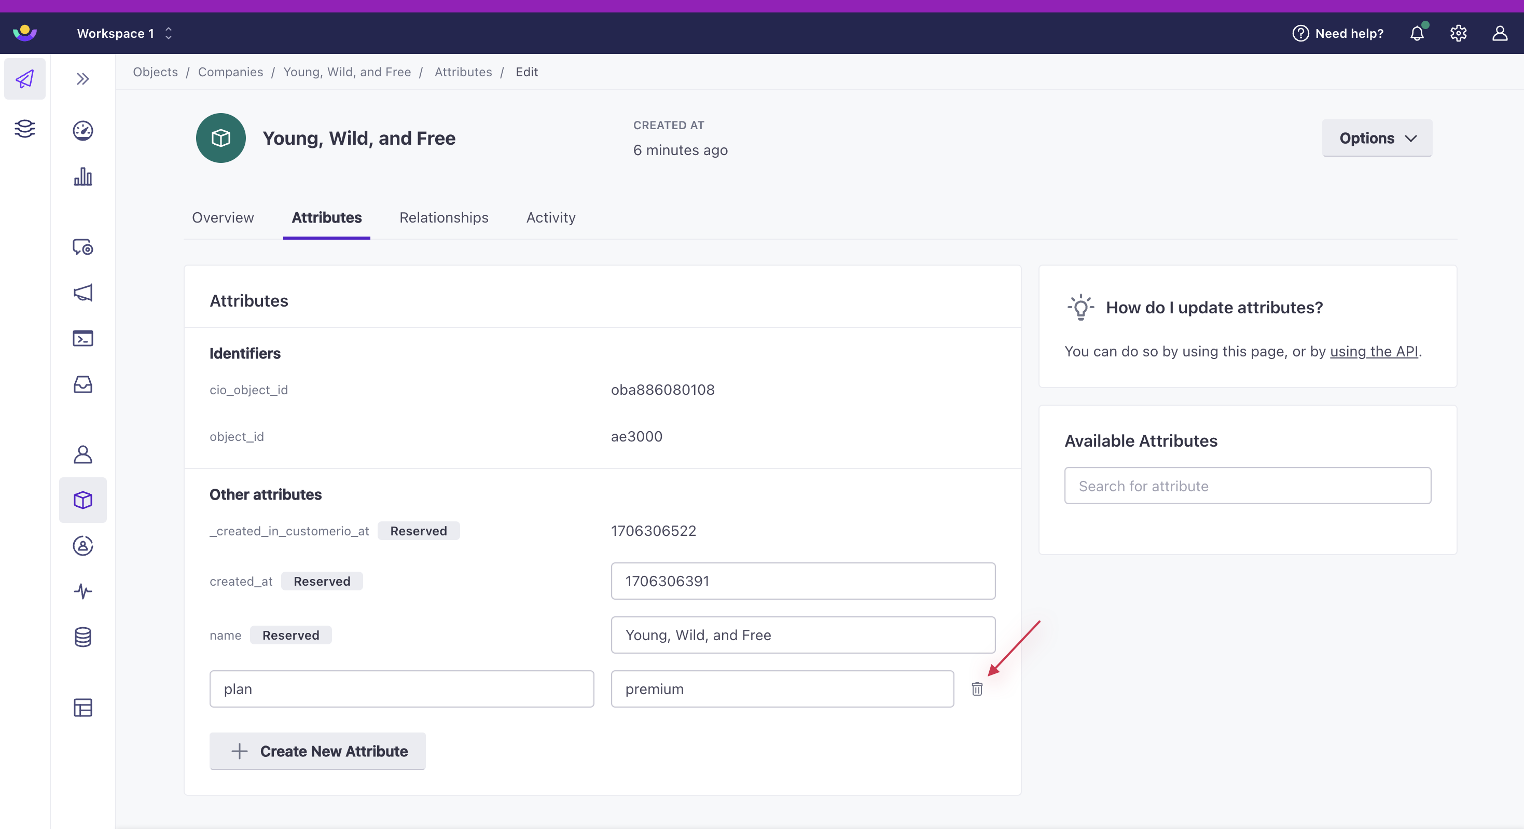Select the 1706306522 timestamp value
1524x829 pixels.
(x=654, y=531)
